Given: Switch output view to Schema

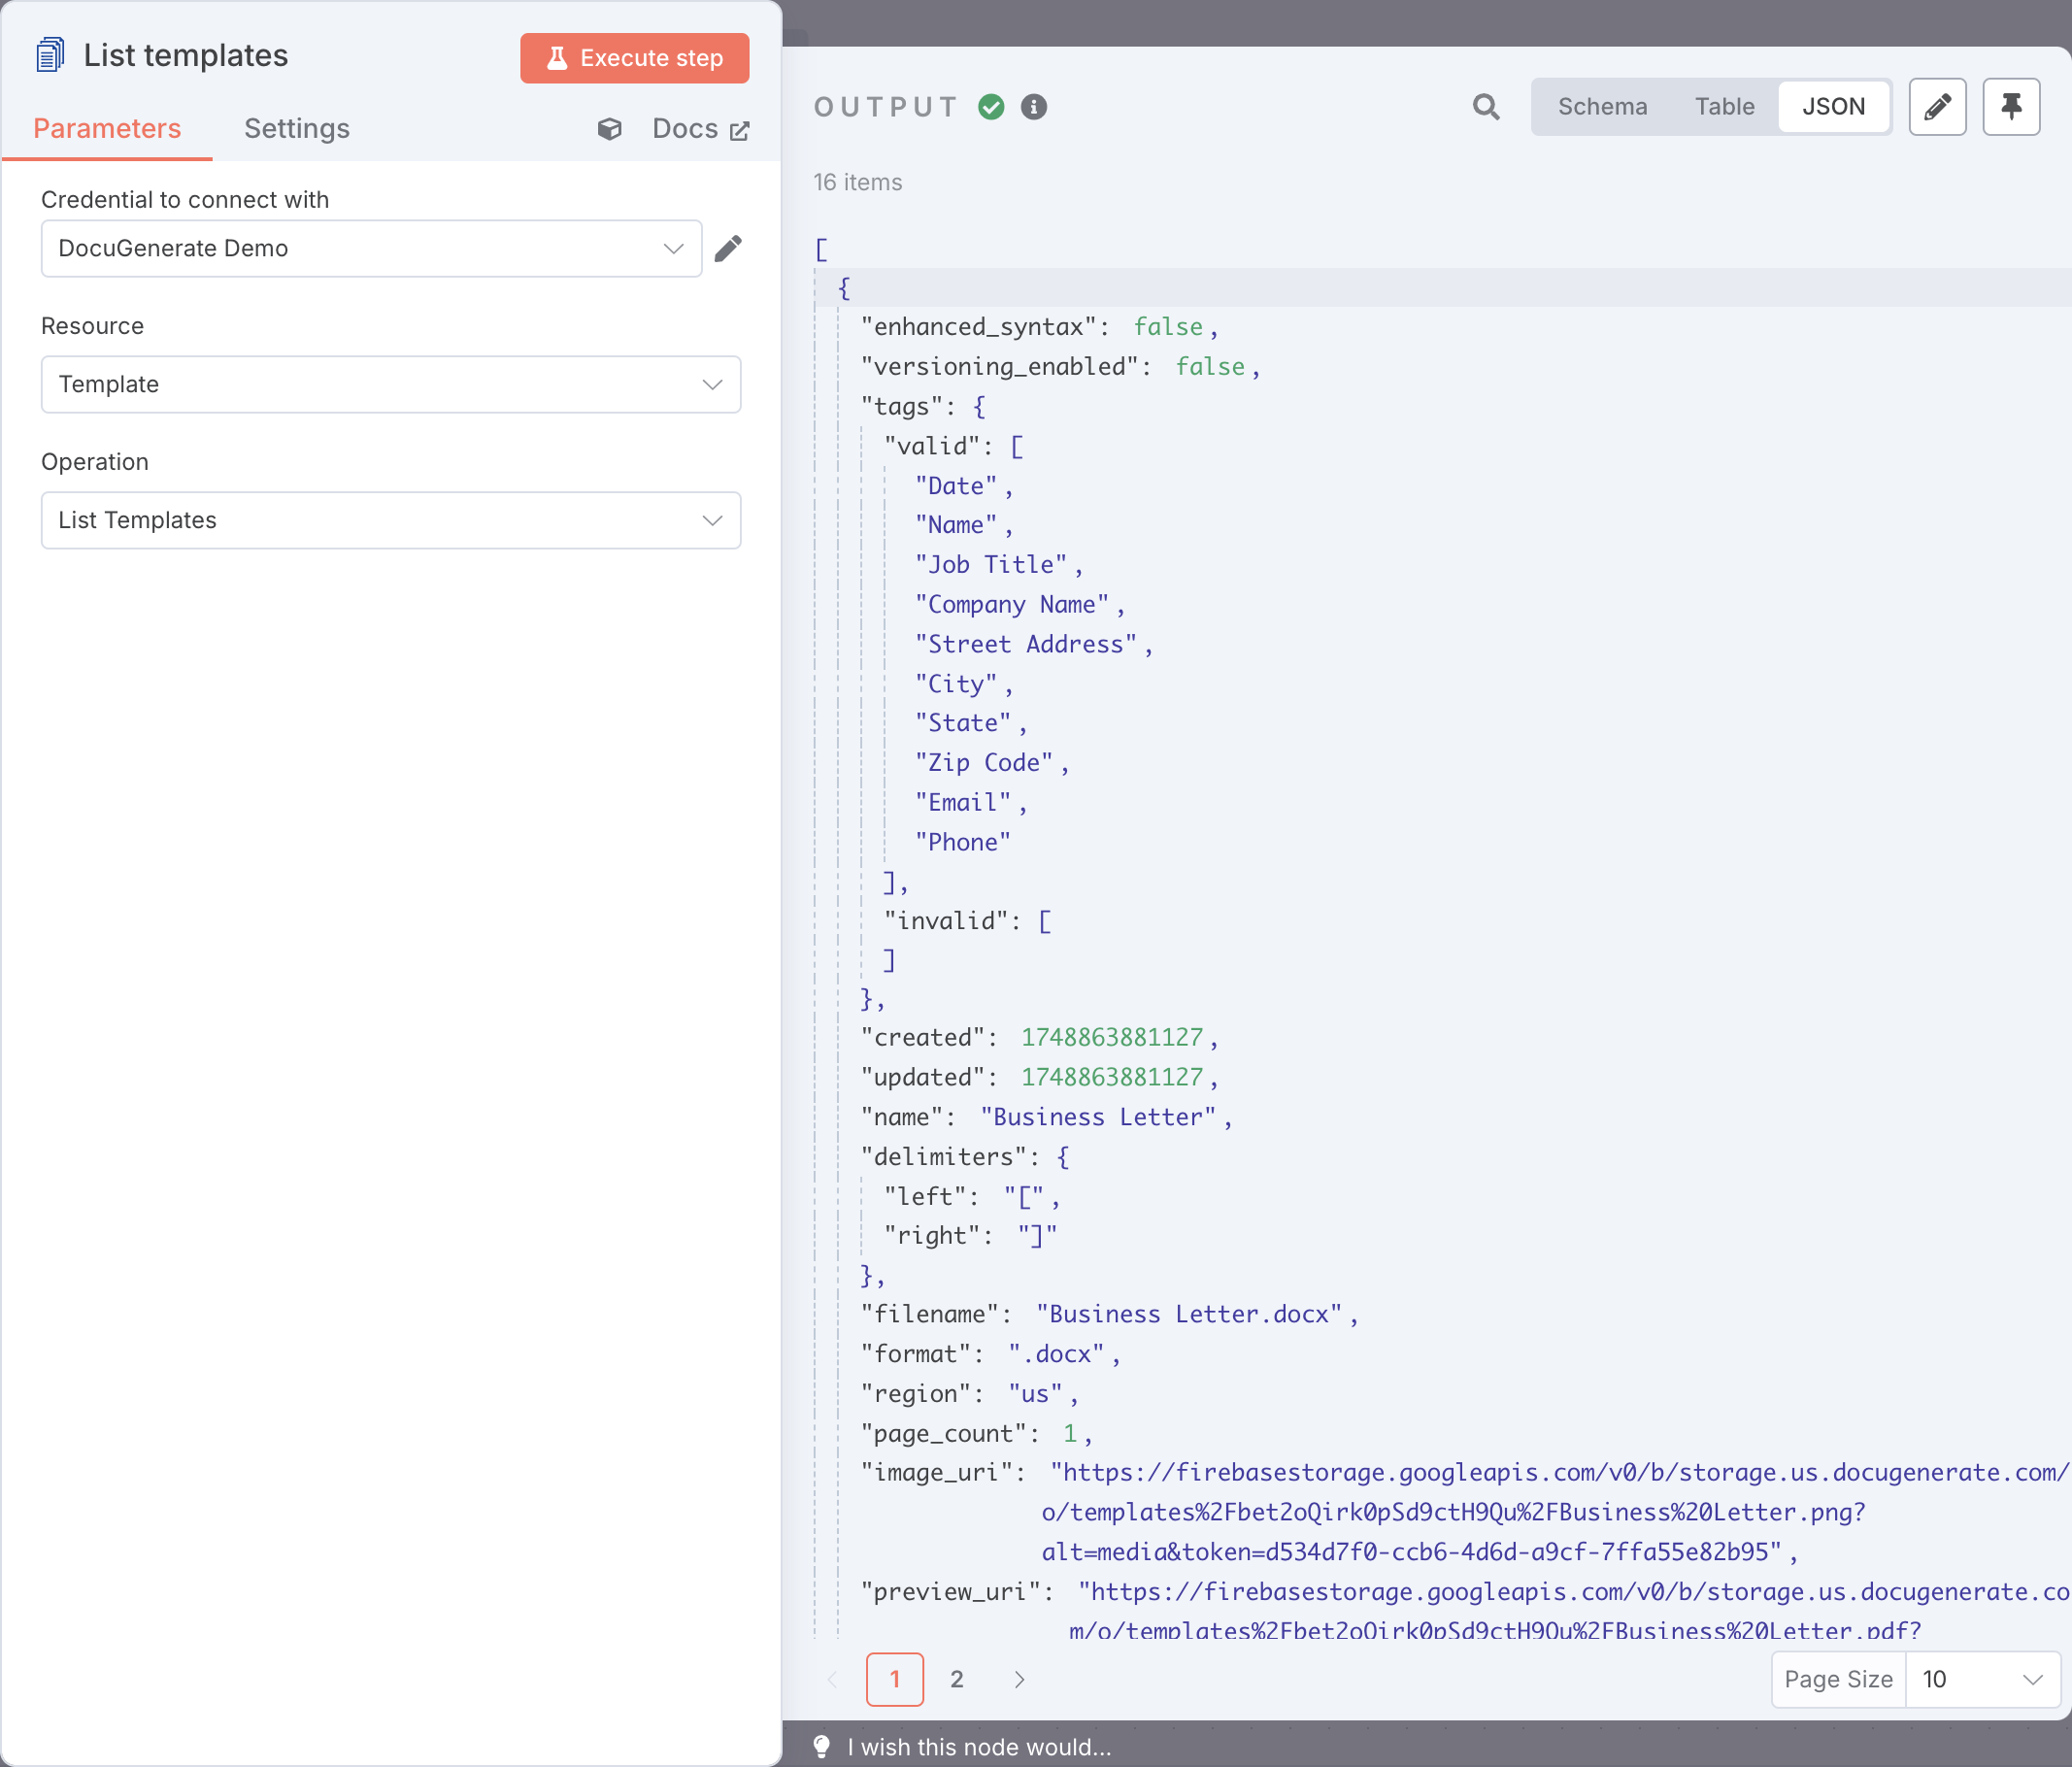Looking at the screenshot, I should tap(1602, 107).
